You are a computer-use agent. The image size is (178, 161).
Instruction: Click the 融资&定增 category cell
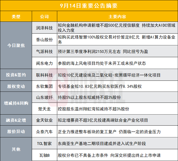16,120
